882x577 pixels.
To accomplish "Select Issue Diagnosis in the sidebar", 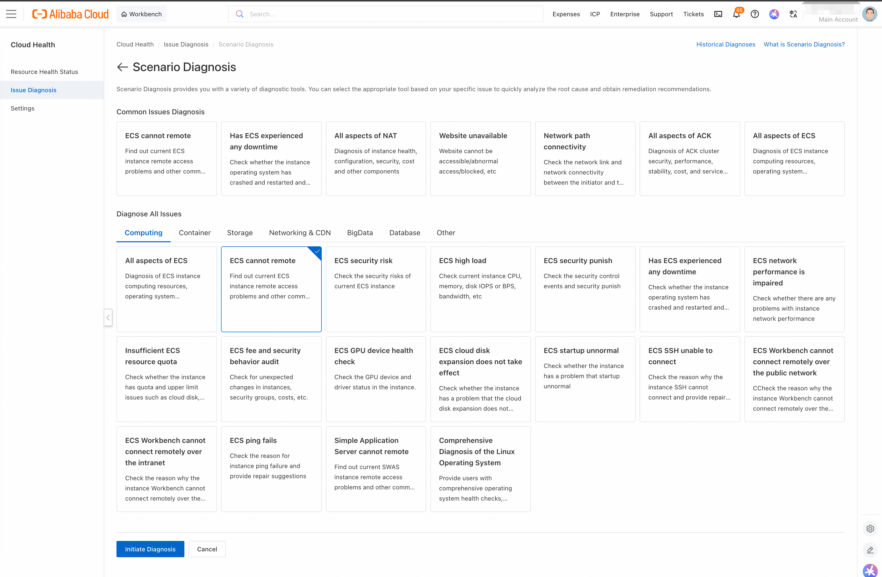I will point(52,90).
